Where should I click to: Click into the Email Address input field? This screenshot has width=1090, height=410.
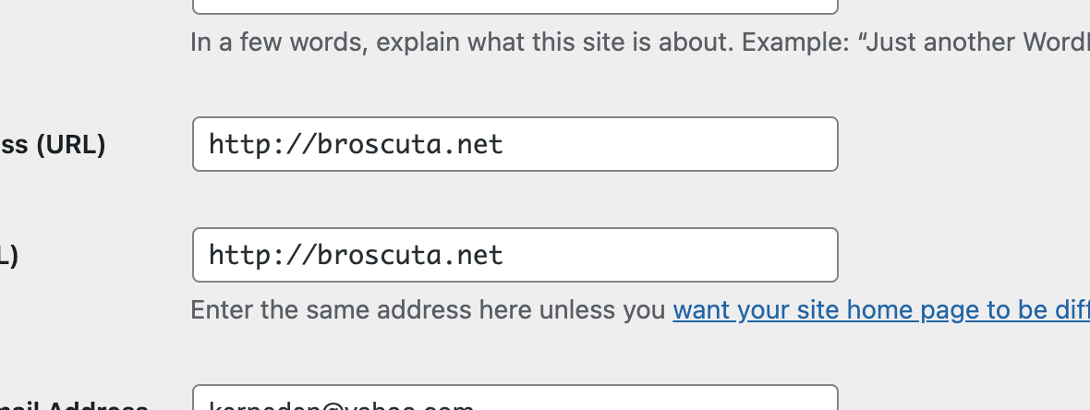pyautogui.click(x=514, y=401)
